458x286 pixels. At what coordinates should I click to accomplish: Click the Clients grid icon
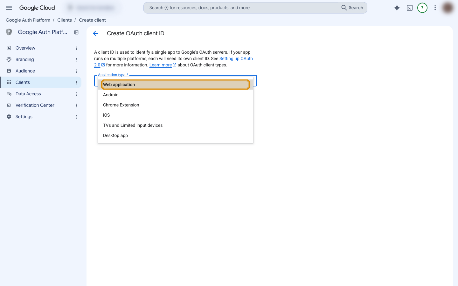pos(9,82)
